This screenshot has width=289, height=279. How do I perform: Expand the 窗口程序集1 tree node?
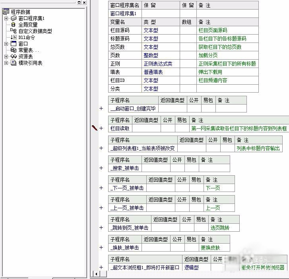coord(6,18)
